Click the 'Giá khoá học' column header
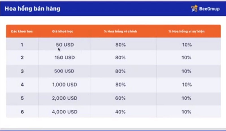This screenshot has width=226, height=131. coord(62,31)
